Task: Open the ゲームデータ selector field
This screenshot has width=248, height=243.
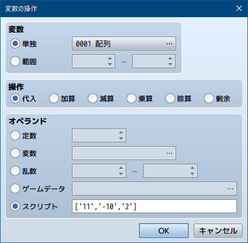Action: point(154,189)
